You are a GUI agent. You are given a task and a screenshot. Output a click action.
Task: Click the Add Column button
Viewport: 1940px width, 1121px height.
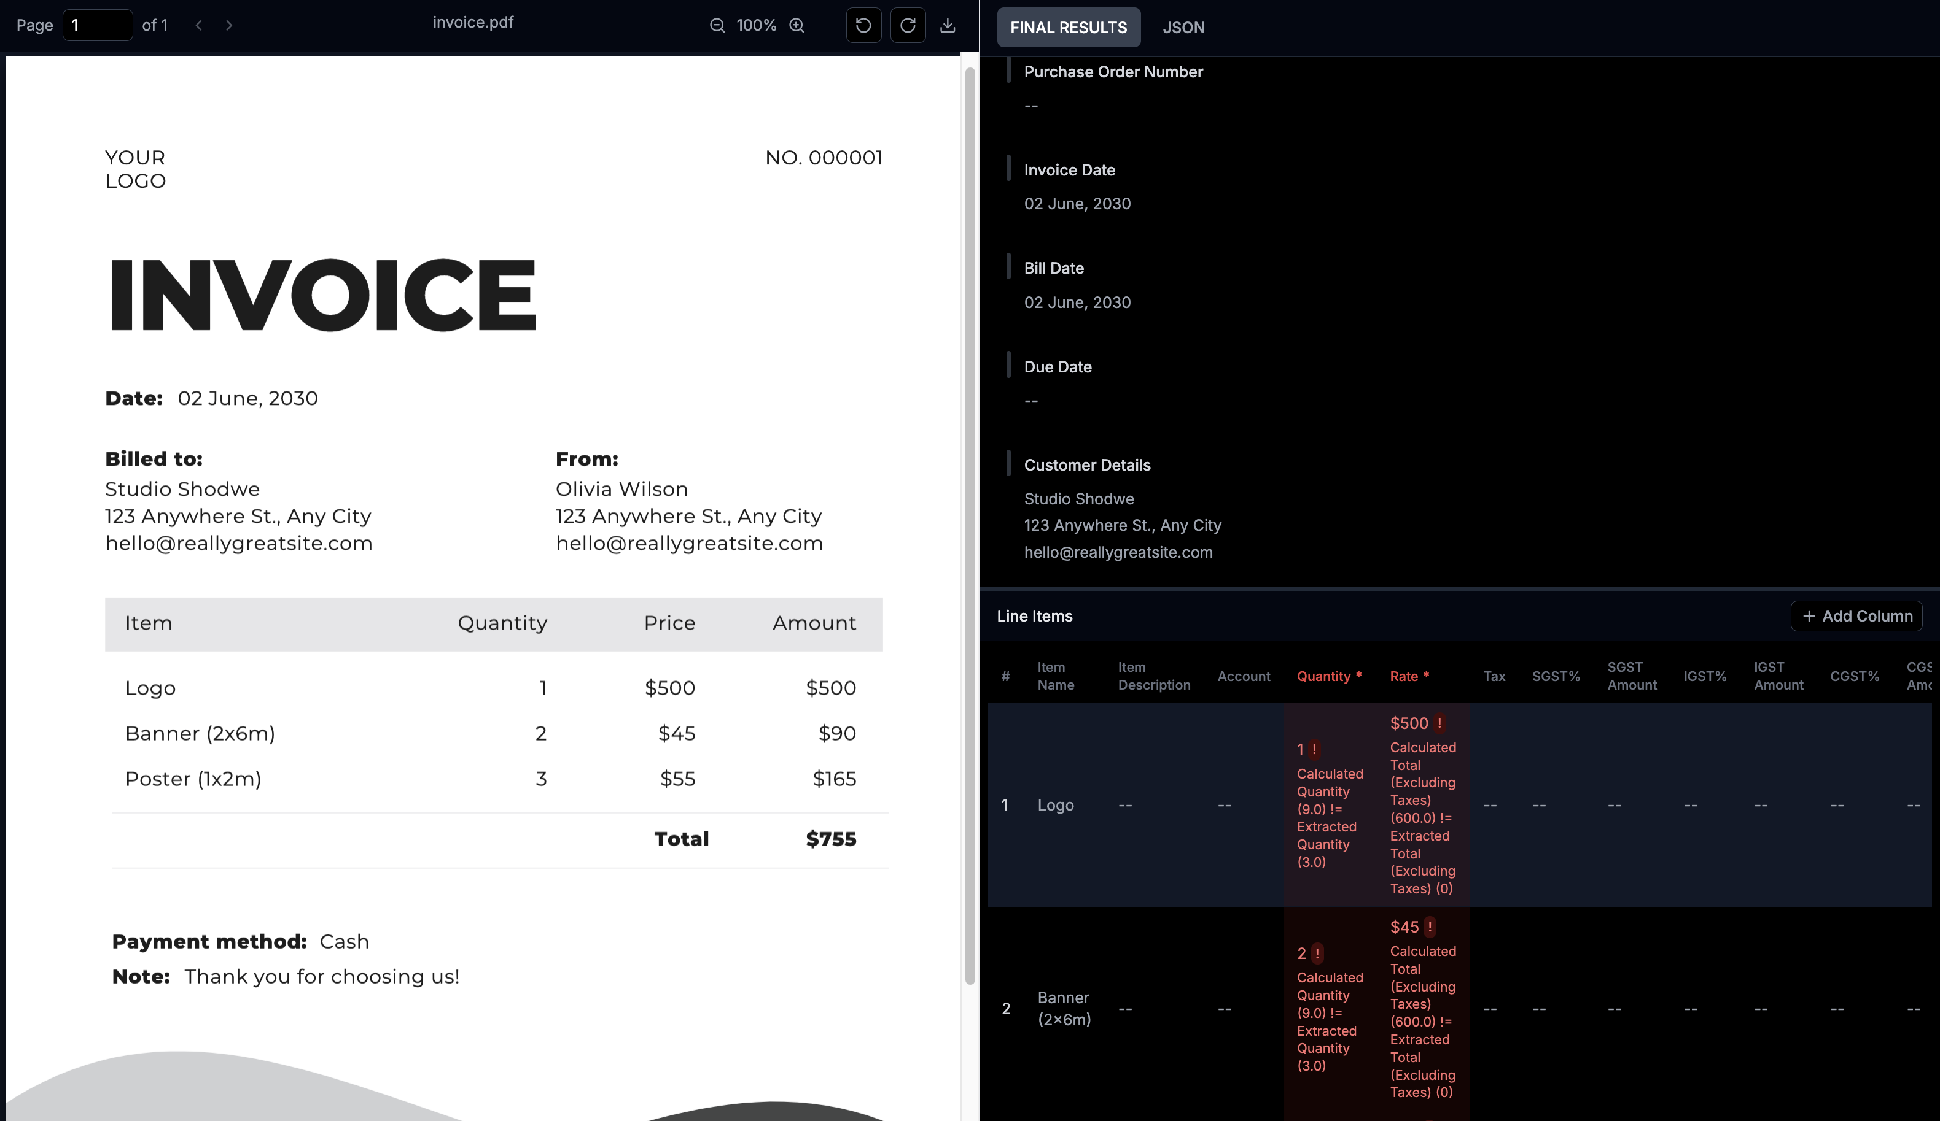pyautogui.click(x=1856, y=615)
